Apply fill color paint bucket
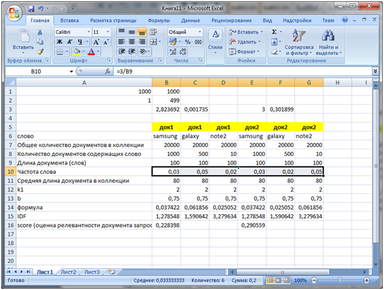The image size is (384, 290). [76, 51]
